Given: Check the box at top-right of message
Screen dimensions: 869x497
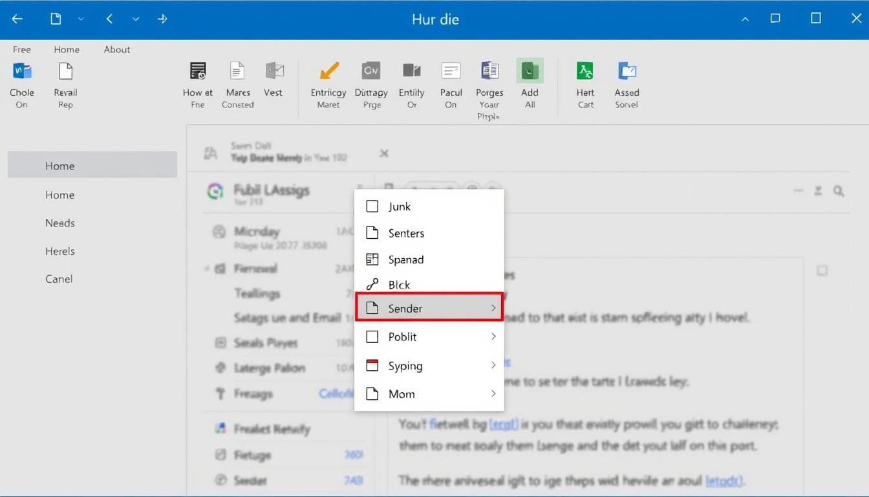Looking at the screenshot, I should 822,271.
